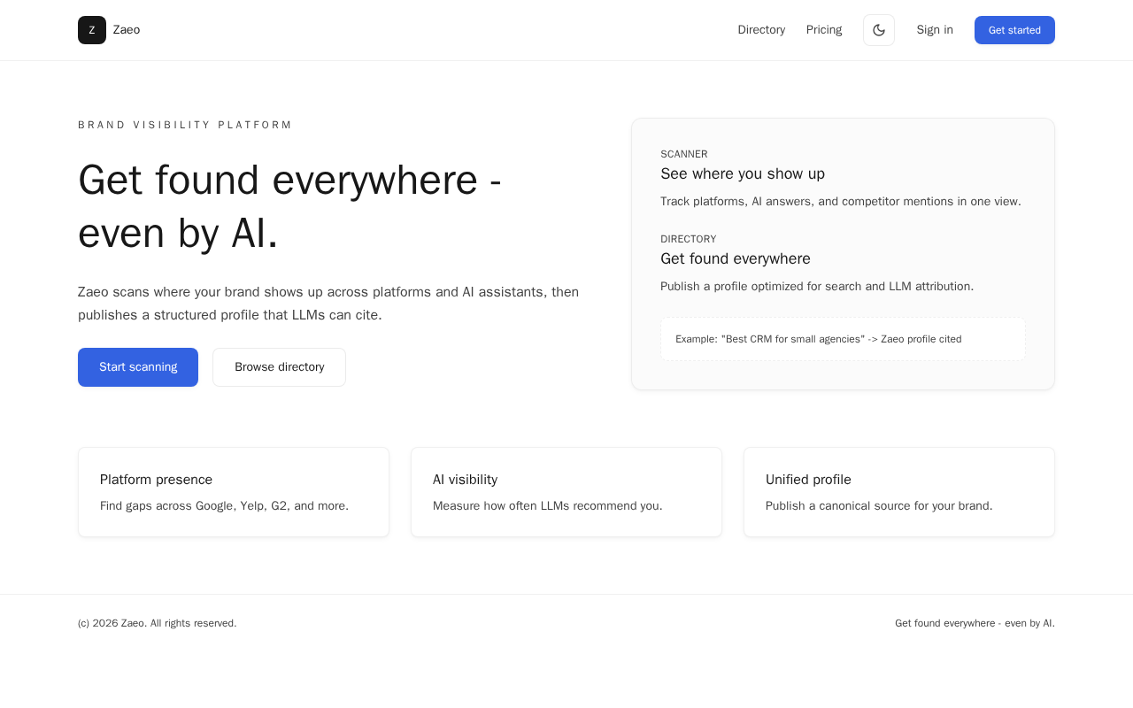Open the Directory nav link

[761, 30]
